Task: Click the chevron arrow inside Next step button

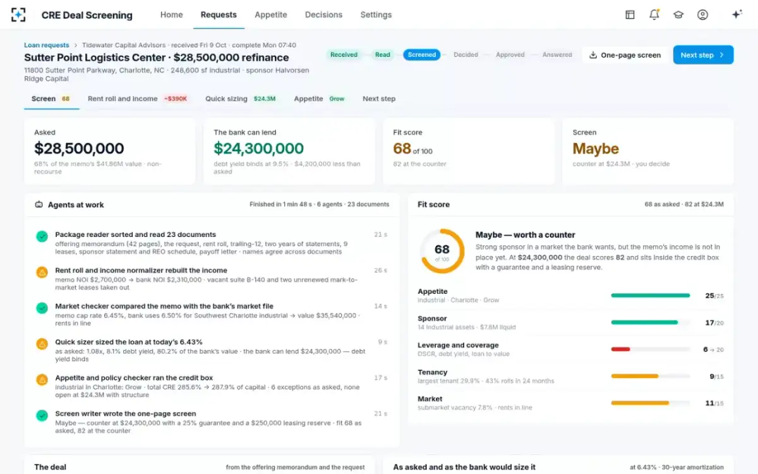Action: [722, 55]
